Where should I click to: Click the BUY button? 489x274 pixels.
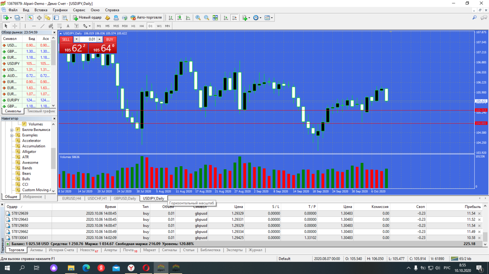[110, 39]
